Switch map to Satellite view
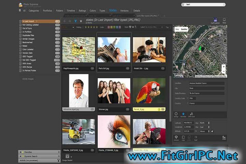 pyautogui.click(x=184, y=30)
